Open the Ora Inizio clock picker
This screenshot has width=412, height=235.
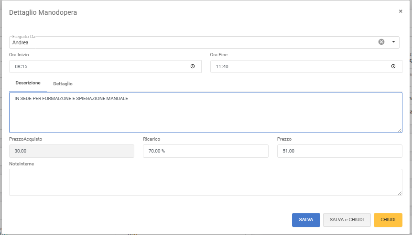[x=193, y=67]
